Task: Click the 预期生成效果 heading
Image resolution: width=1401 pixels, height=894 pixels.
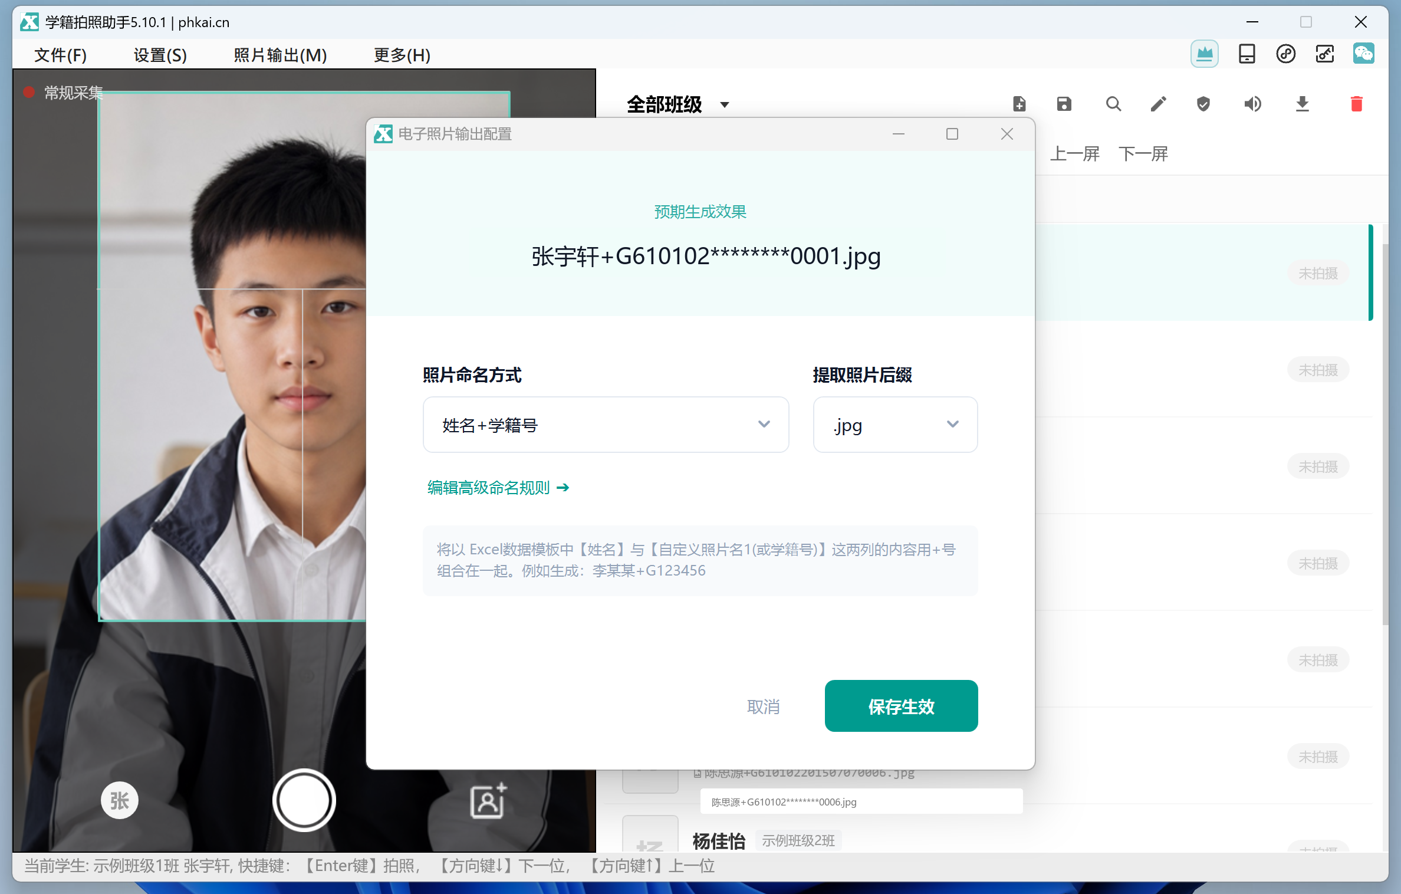Action: click(700, 211)
